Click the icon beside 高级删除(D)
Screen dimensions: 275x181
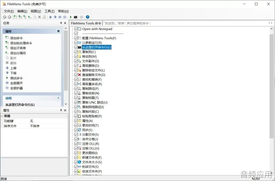click(79, 66)
